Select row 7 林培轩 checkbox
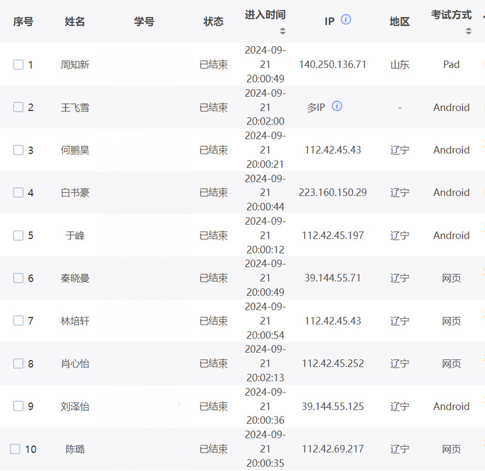The image size is (485, 471). tap(18, 320)
